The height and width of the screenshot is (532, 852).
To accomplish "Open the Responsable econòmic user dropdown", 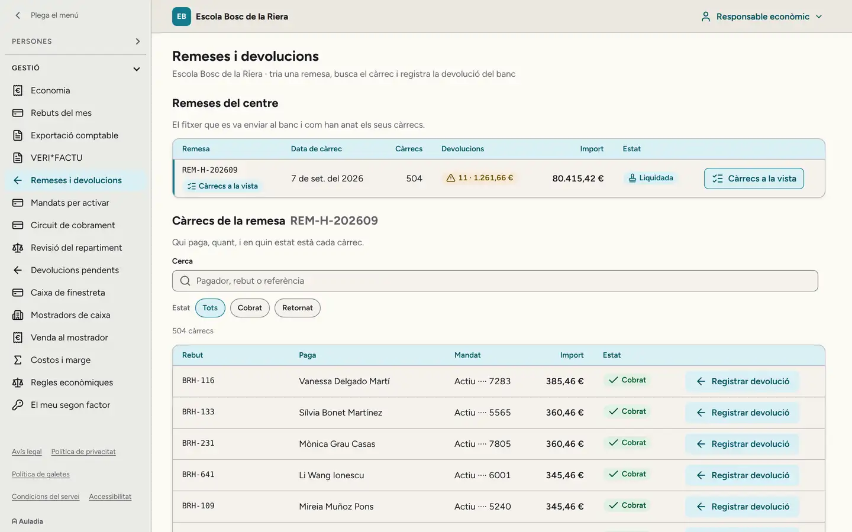I will (x=762, y=17).
